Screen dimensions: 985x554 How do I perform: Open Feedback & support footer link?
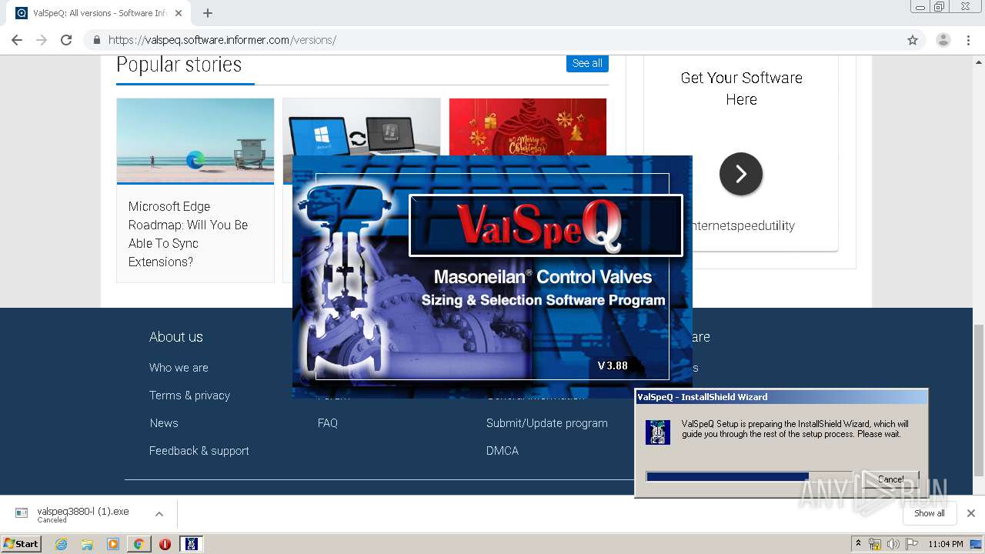coord(199,451)
